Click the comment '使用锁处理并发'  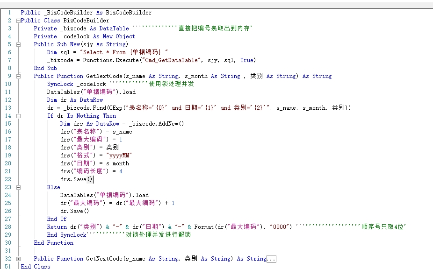172,84
